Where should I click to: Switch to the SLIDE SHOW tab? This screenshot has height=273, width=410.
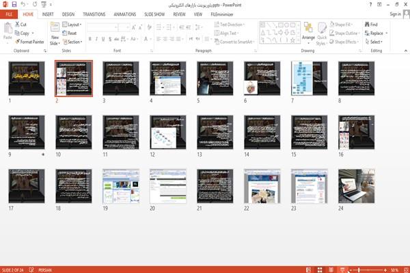[154, 14]
